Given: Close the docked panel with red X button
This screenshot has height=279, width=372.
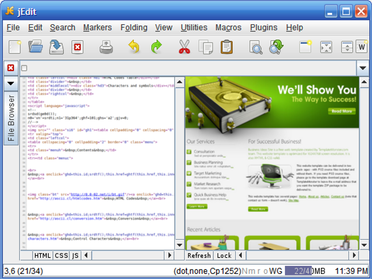Looking at the screenshot, I should pyautogui.click(x=11, y=68).
